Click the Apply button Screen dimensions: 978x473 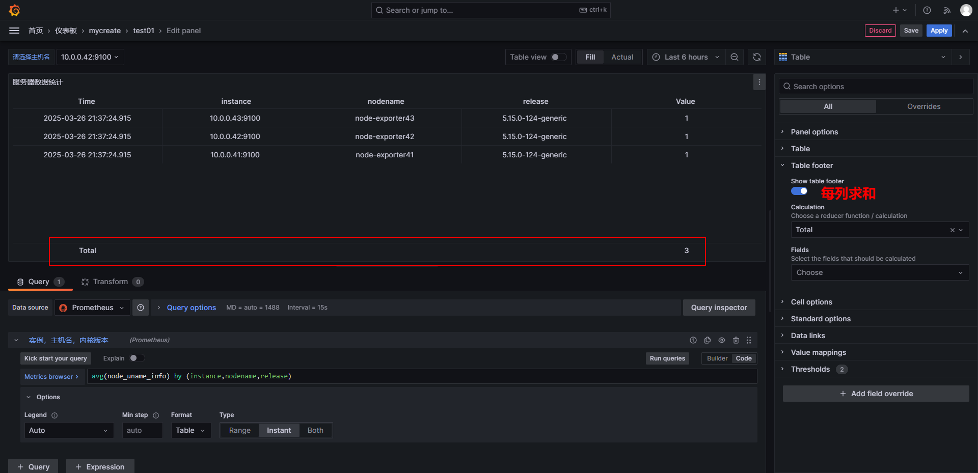click(x=939, y=31)
